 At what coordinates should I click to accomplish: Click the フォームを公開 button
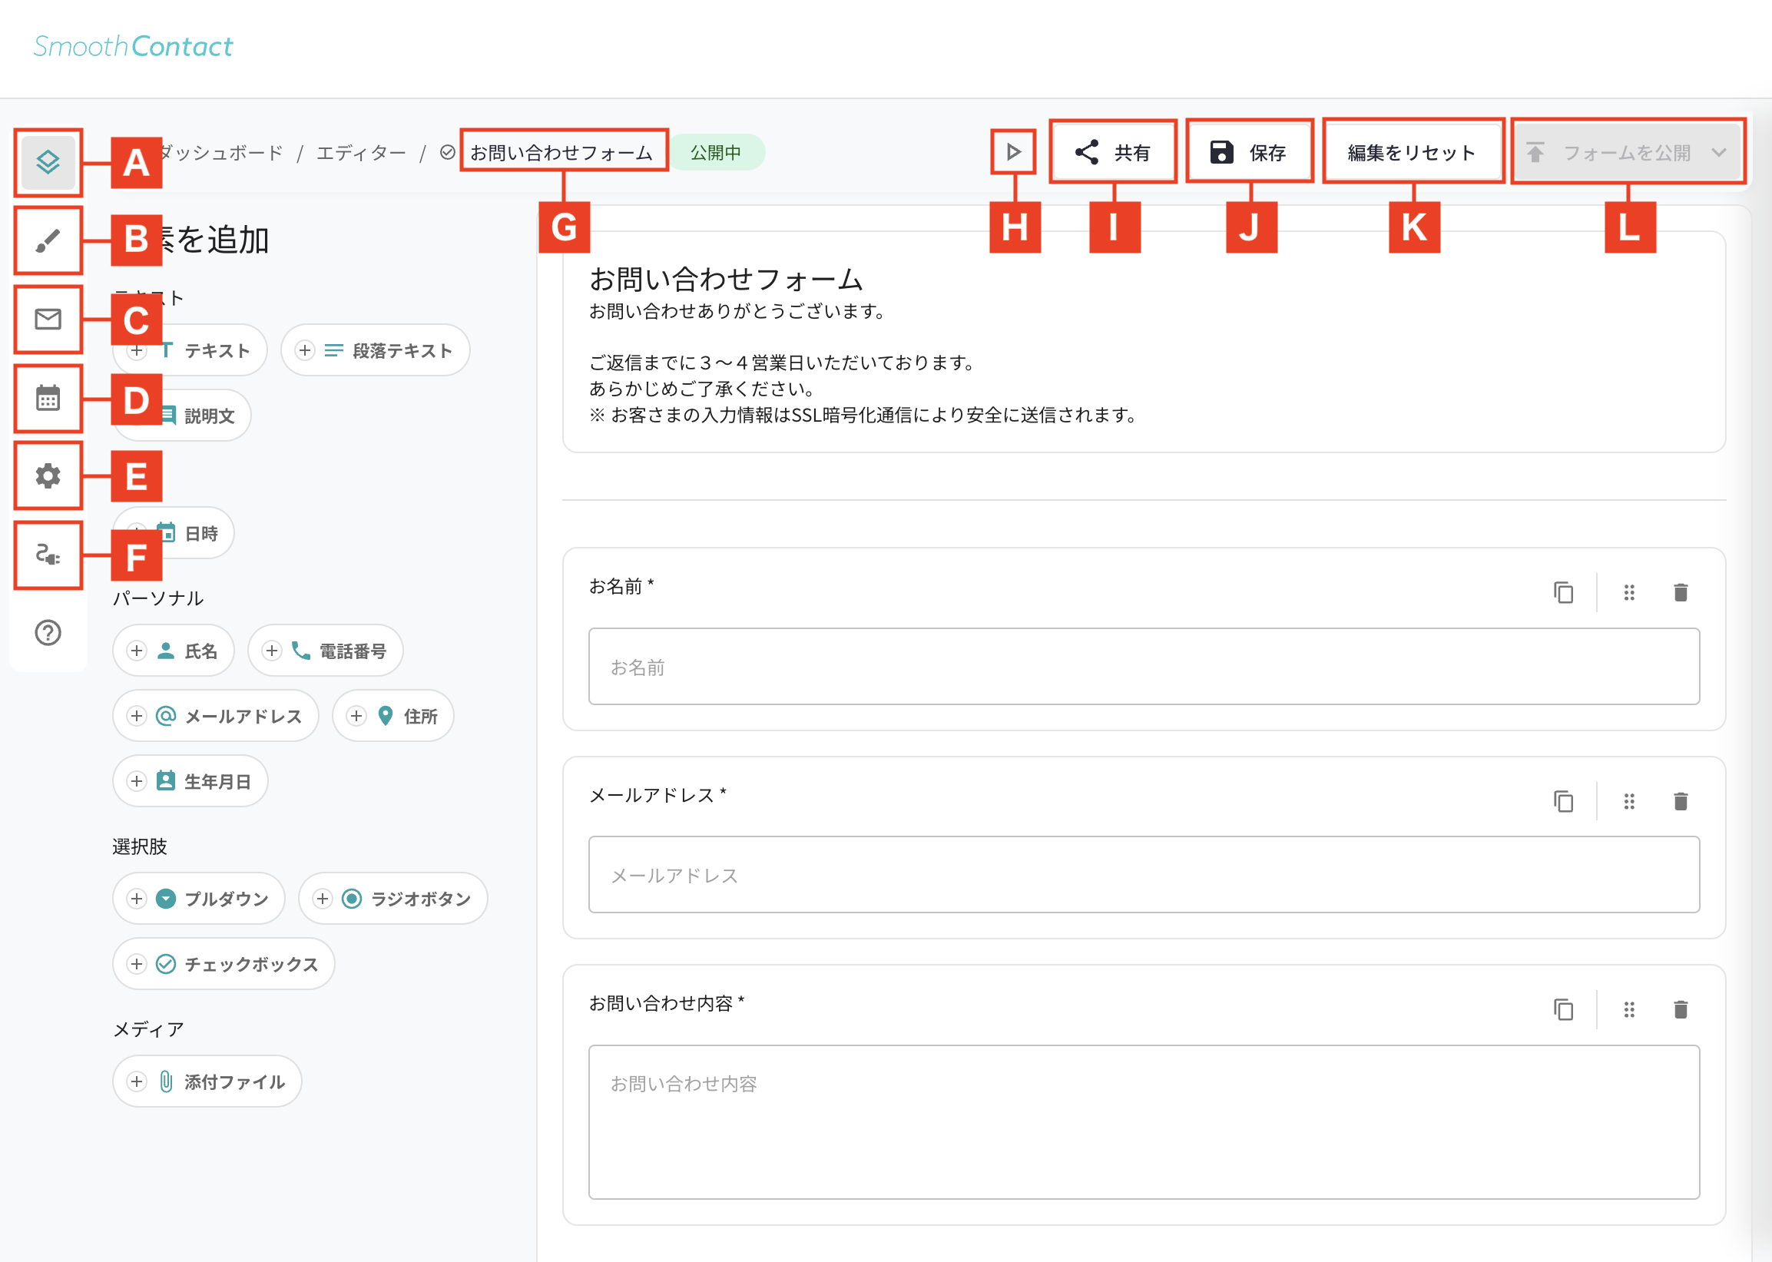1627,152
